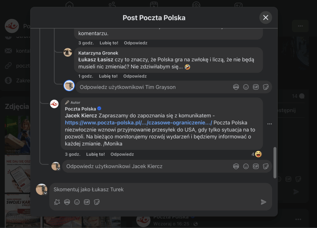Choose a sticker in the Tim Grayson reply
The image size is (317, 228).
pyautogui.click(x=266, y=87)
